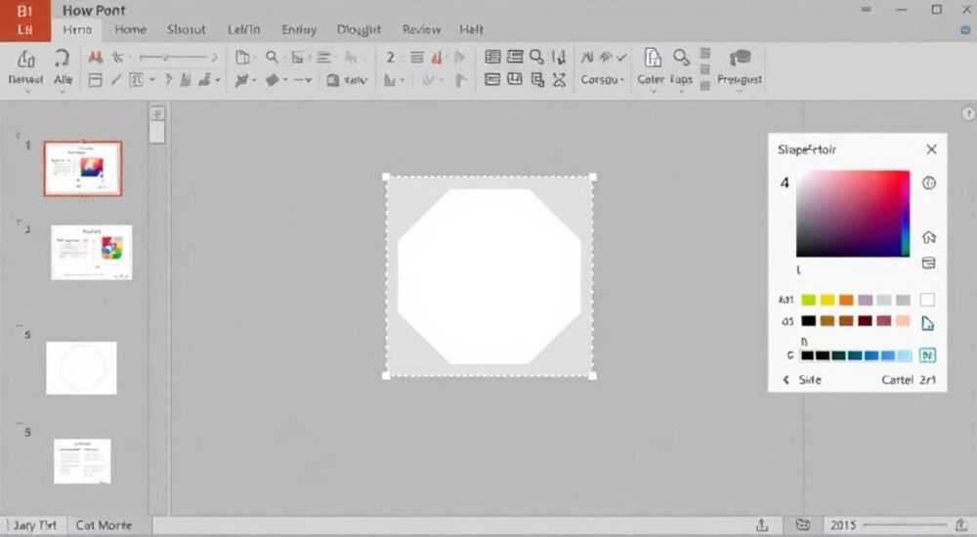The image size is (977, 537).
Task: Collapse panel with Side back chevron
Action: 786,380
